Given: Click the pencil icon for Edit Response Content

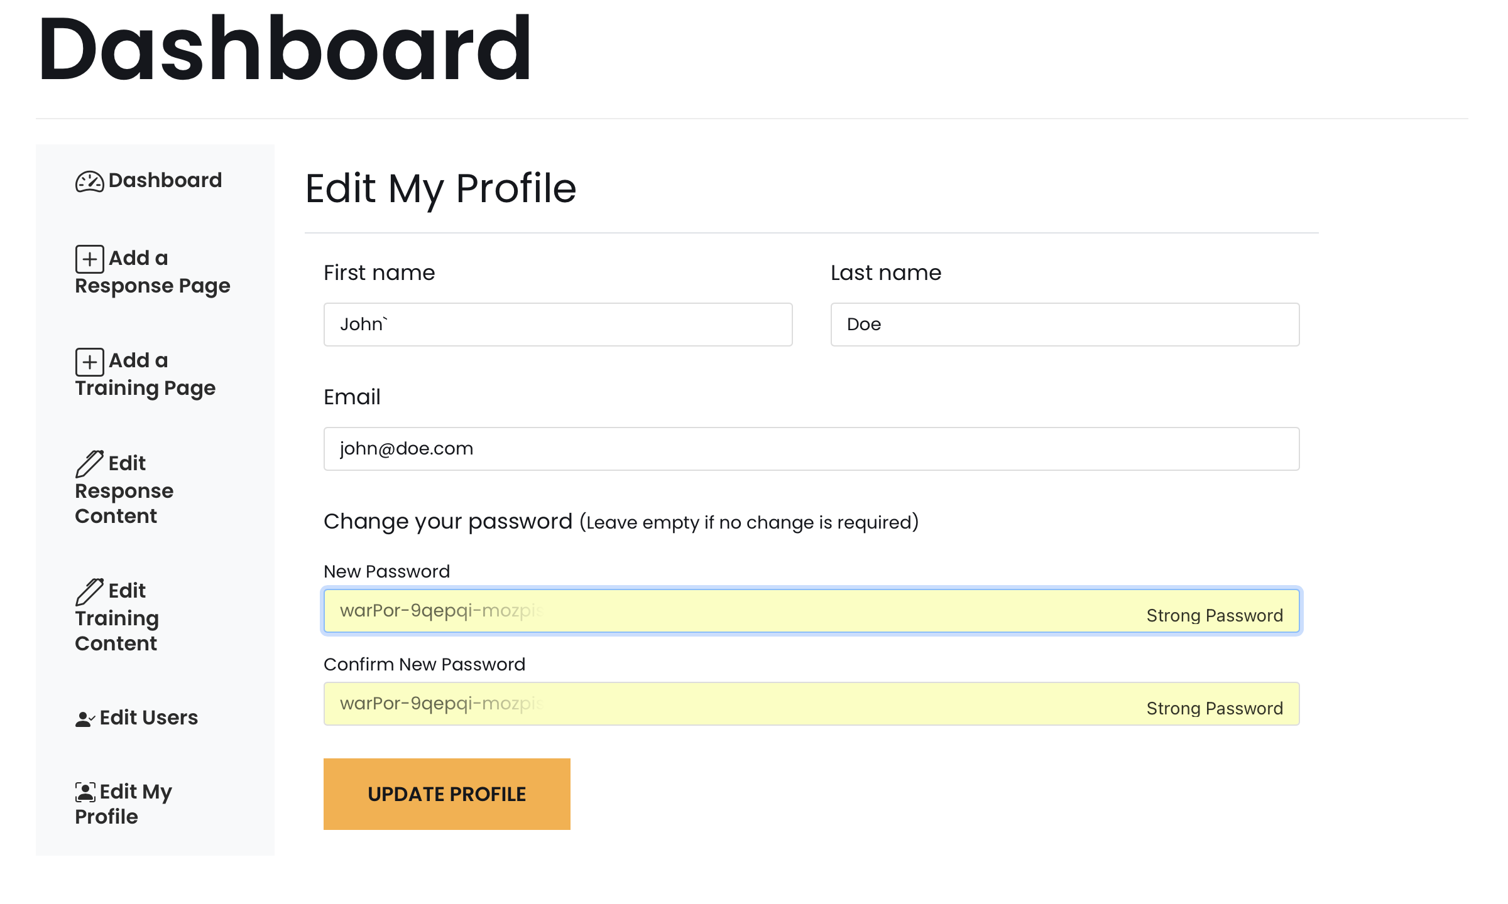Looking at the screenshot, I should pyautogui.click(x=89, y=464).
